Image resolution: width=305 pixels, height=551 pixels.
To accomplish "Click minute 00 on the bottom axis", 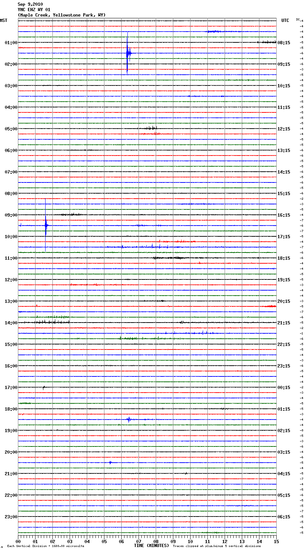I will pyautogui.click(x=18, y=541).
